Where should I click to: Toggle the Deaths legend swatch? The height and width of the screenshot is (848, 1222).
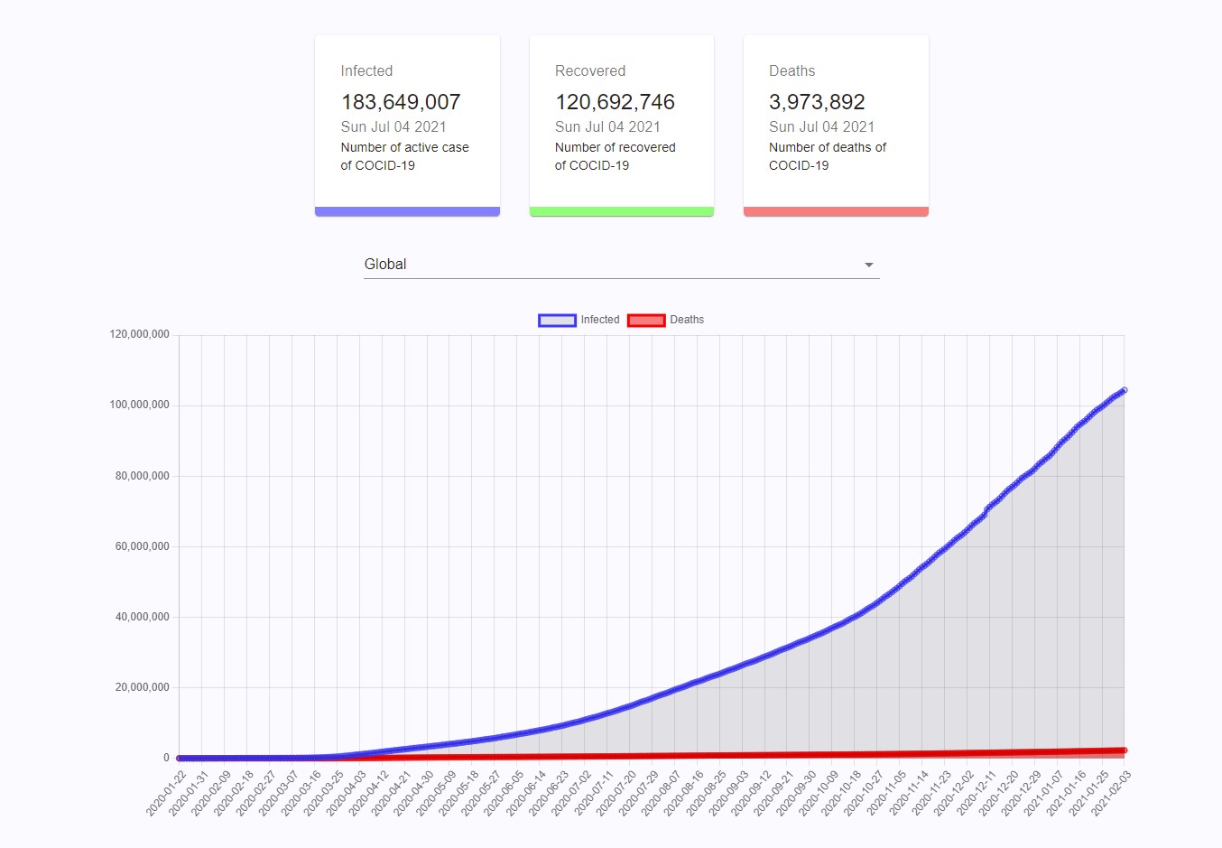pos(646,320)
